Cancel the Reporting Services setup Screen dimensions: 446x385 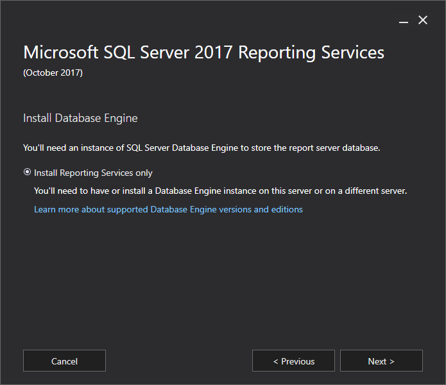[64, 361]
